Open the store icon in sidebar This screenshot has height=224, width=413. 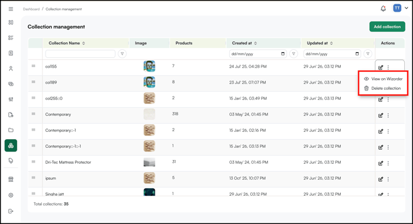tap(11, 179)
